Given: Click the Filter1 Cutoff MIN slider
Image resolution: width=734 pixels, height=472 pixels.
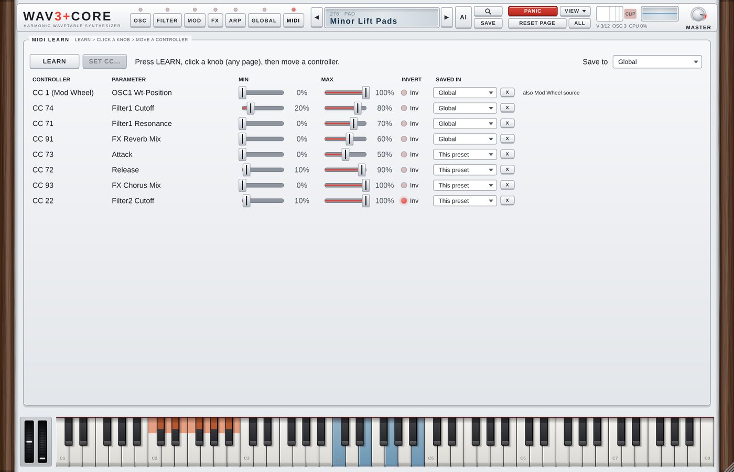Looking at the screenshot, I should (263, 108).
